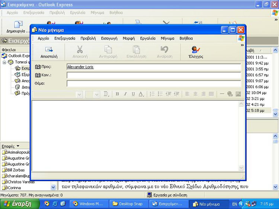Switch to Windows Media Player taskbar button

point(89,204)
